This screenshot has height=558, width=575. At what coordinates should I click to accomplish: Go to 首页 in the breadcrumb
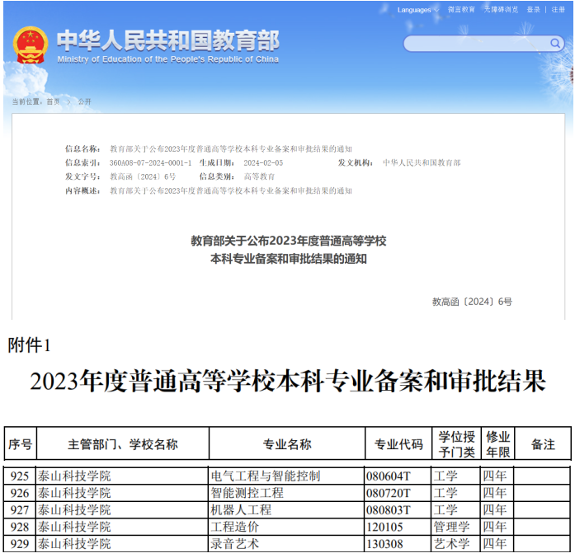click(53, 101)
